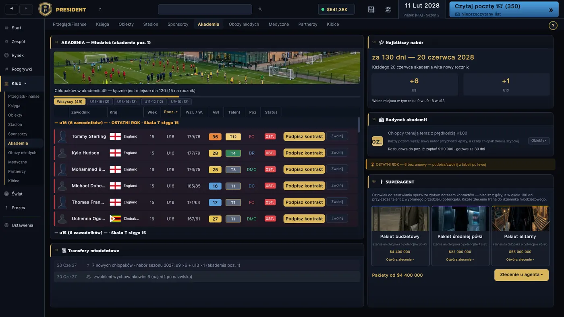Switch to the Obozy młodych top tab
Screen dimensions: 564x317
(x=244, y=24)
